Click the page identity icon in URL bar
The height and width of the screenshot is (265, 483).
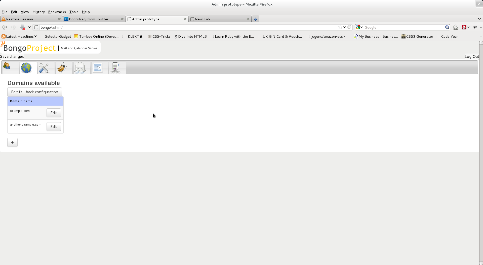[x=36, y=27]
